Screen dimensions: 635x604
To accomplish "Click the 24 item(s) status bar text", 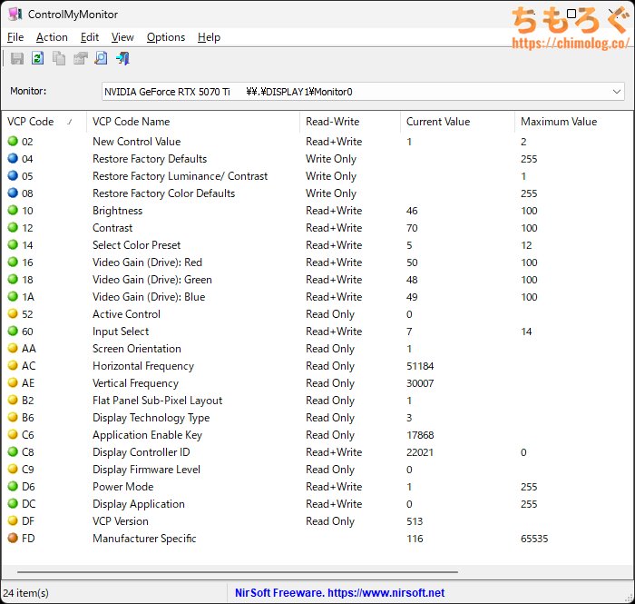I will (26, 593).
